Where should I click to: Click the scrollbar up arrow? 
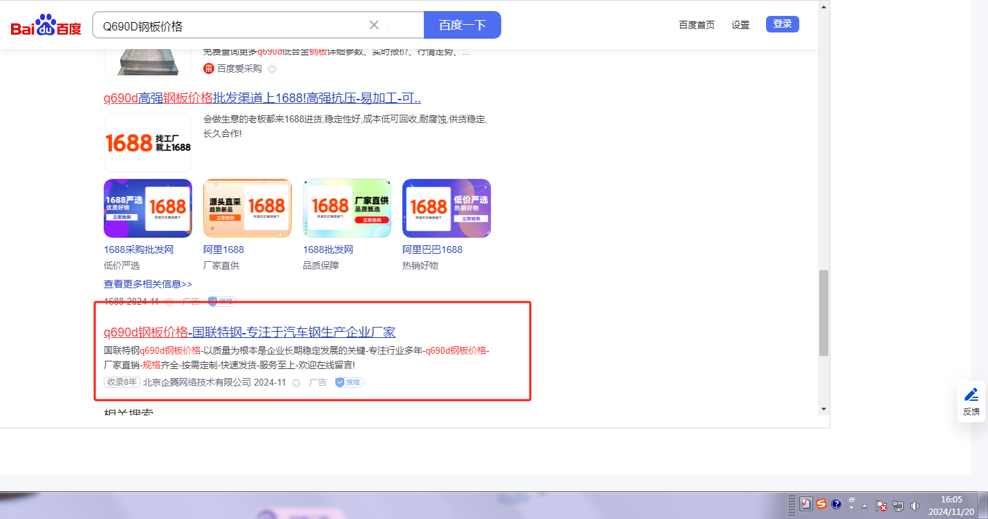tap(823, 7)
